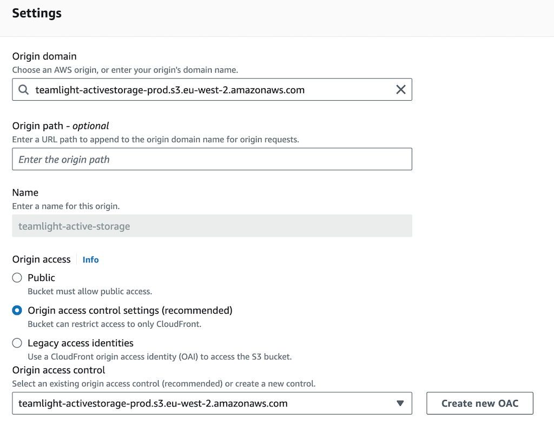Select the Public origin access radio button
The height and width of the screenshot is (421, 554).
(17, 278)
